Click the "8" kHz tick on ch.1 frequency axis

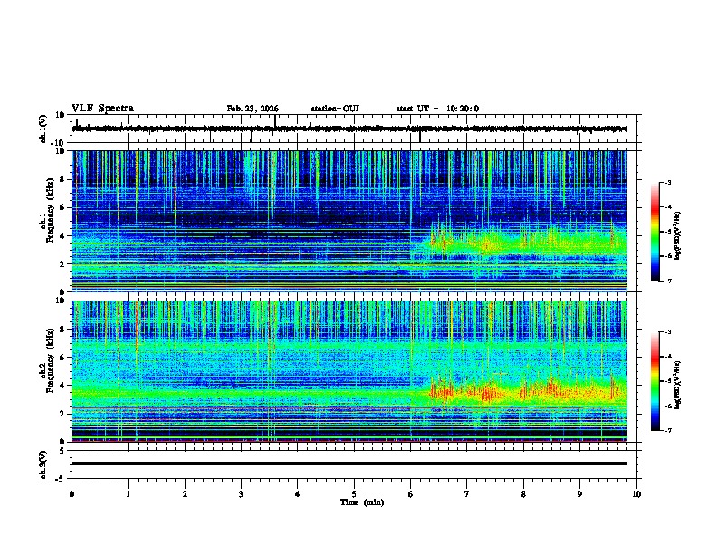[62, 179]
